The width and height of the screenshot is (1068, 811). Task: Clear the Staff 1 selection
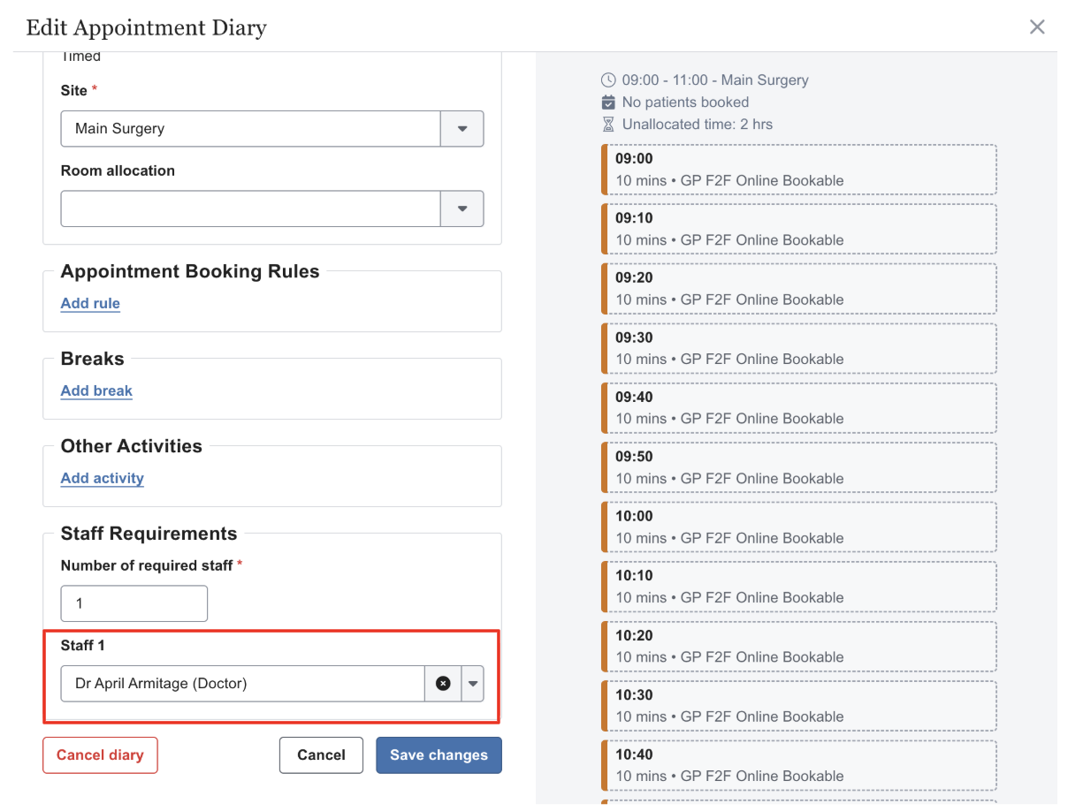tap(443, 683)
